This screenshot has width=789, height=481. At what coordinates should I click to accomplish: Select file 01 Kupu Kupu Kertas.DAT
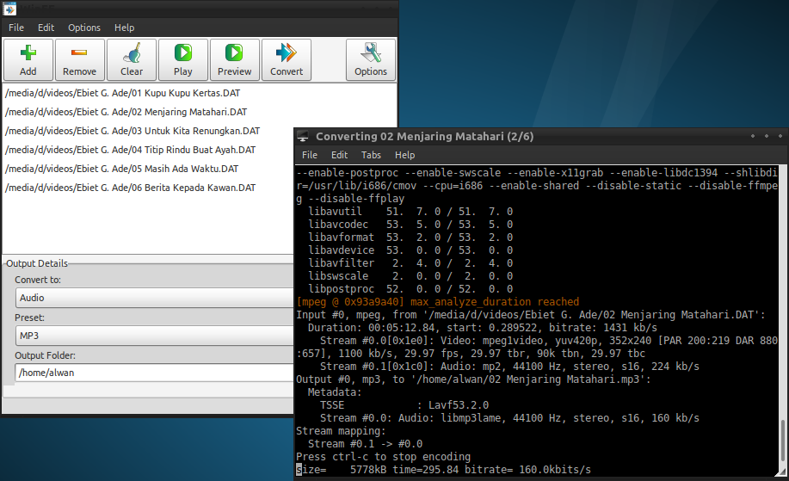coord(123,93)
